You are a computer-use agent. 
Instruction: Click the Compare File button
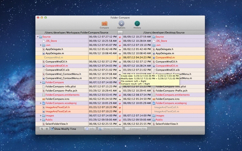point(136,129)
